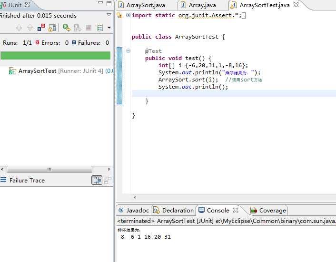Screen dimensions: 336x262
Task: Click Previous Failed Test arrow icon
Action: coord(30,28)
